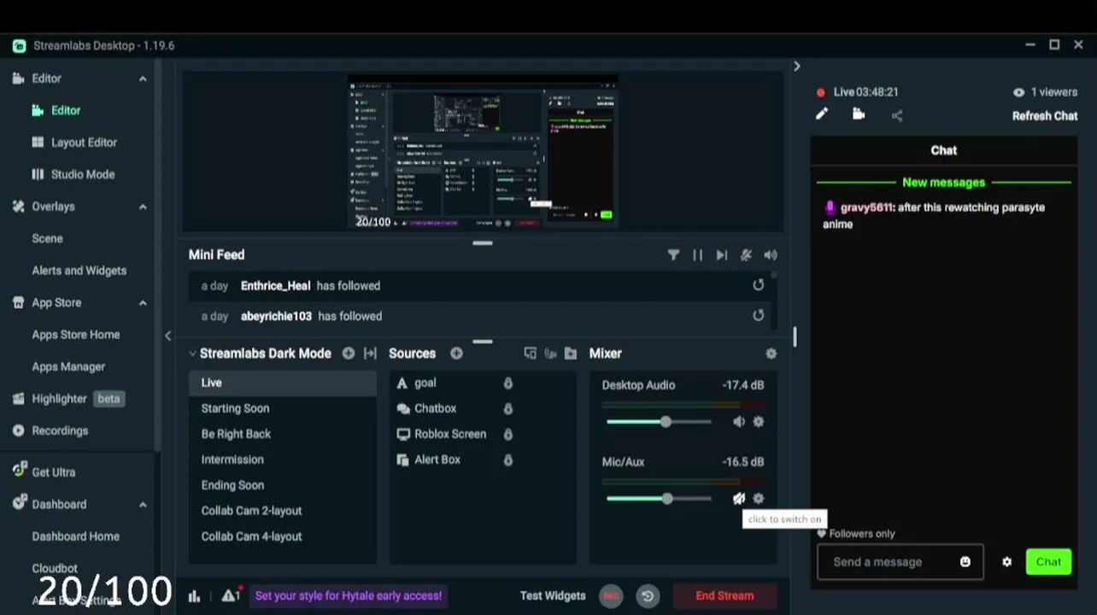
Task: Share the stream icon
Action: pyautogui.click(x=897, y=115)
